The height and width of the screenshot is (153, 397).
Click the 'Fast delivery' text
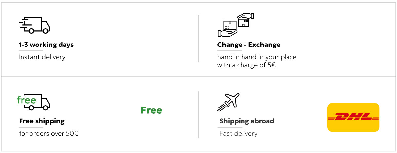point(238,134)
